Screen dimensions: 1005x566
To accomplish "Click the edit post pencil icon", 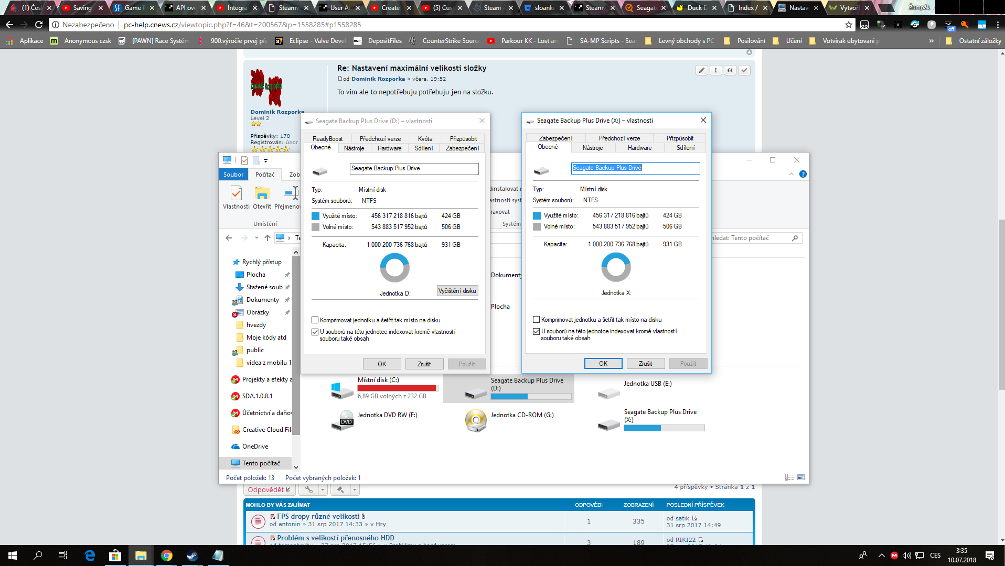I will coord(702,70).
